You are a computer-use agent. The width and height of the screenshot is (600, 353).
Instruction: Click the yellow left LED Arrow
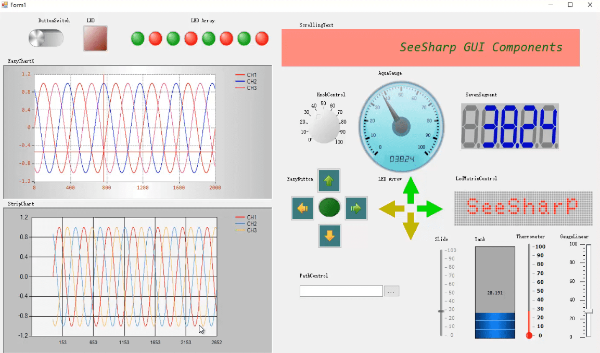(x=391, y=210)
